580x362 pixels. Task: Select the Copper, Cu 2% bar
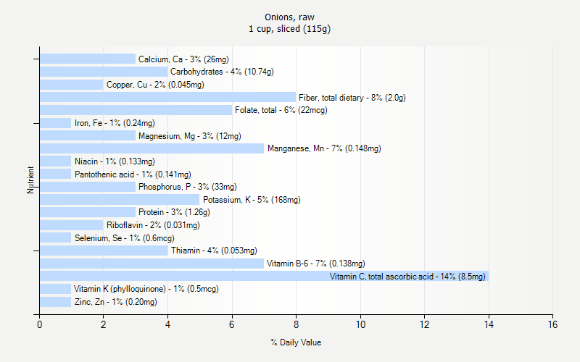71,85
